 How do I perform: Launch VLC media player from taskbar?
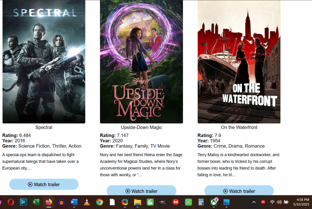[x=87, y=202]
